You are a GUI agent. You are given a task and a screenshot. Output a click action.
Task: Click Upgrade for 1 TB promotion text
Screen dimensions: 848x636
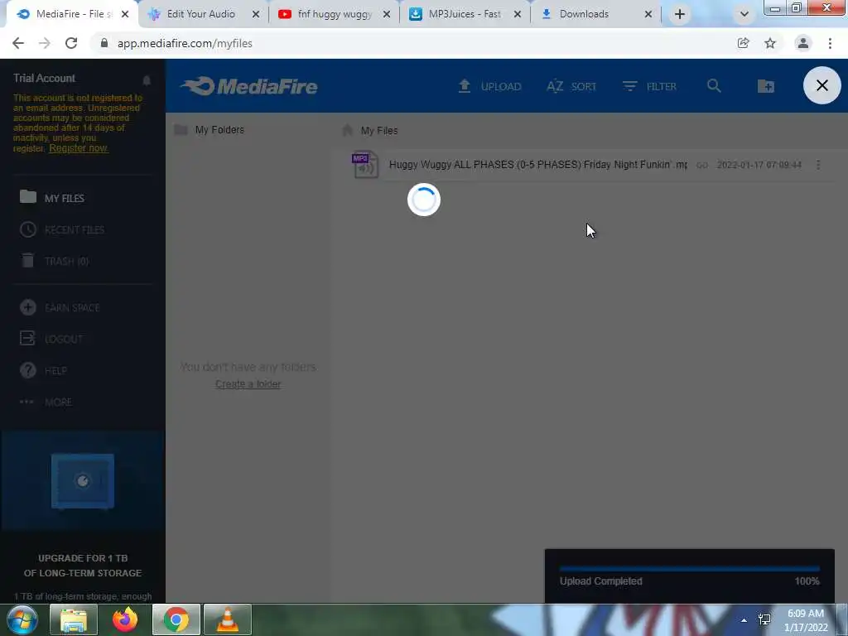[83, 565]
